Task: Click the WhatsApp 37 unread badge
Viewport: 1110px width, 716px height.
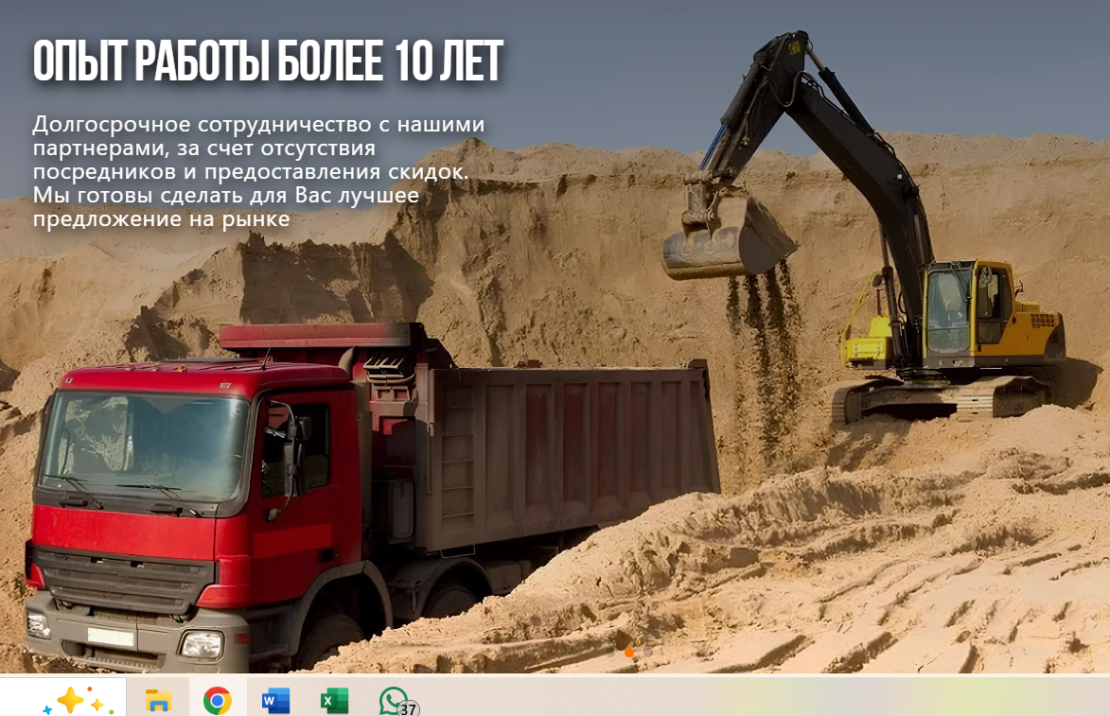Action: [409, 709]
